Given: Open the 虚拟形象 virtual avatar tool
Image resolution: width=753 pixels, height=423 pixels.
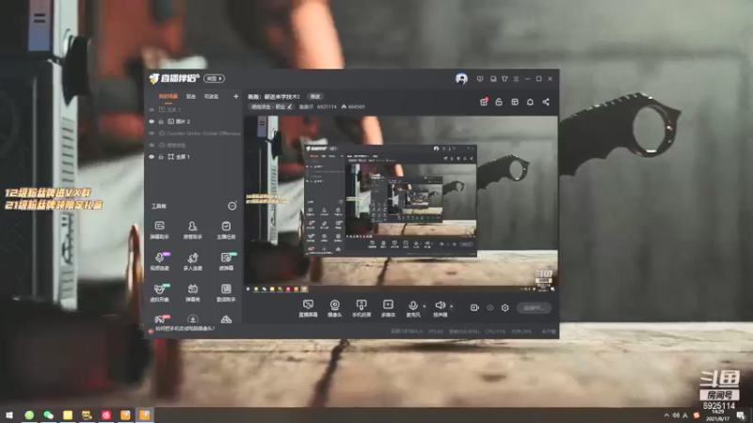Looking at the screenshot, I should tap(159, 292).
